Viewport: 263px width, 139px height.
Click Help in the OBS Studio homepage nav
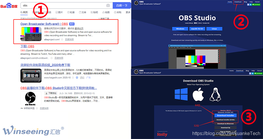251,2
